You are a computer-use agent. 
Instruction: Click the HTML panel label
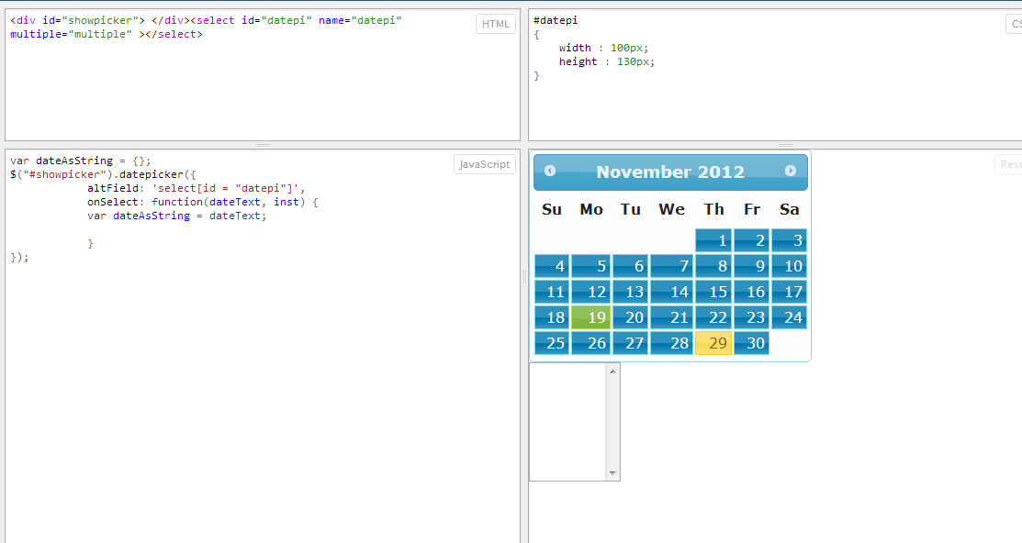pos(495,24)
